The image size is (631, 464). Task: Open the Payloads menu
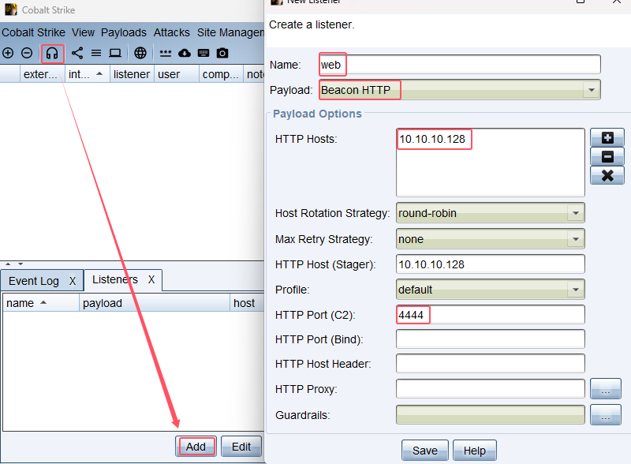tap(124, 32)
